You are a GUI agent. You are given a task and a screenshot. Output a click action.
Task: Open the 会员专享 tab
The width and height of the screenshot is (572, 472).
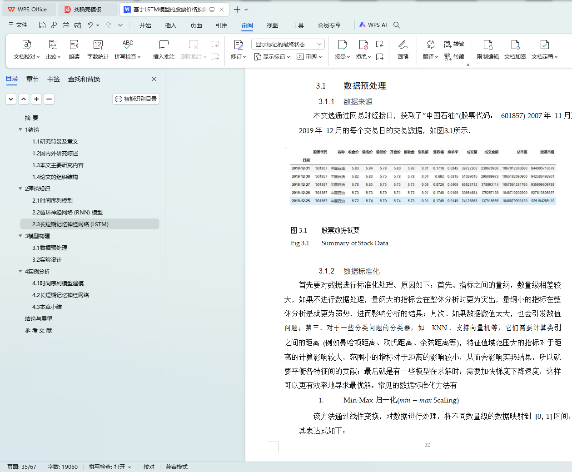tap(329, 25)
